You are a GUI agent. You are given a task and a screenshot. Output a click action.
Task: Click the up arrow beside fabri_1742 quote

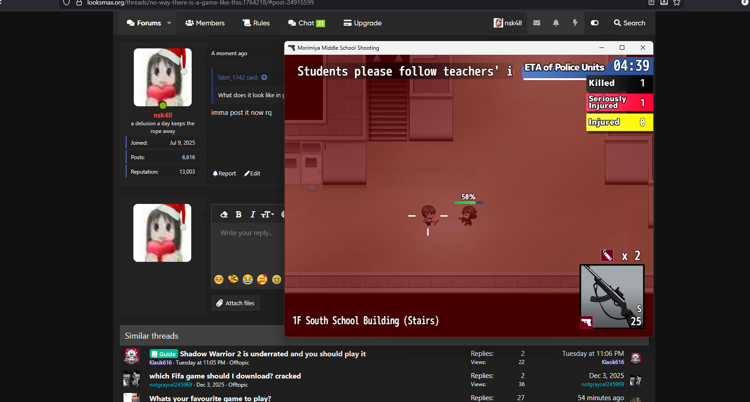coord(264,77)
